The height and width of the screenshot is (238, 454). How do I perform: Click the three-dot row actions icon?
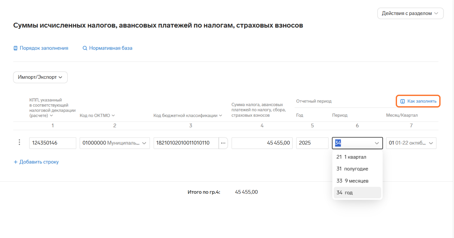(20, 142)
